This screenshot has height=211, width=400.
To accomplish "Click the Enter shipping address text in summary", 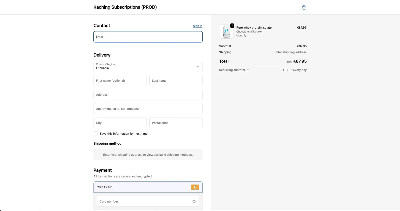I will [291, 52].
